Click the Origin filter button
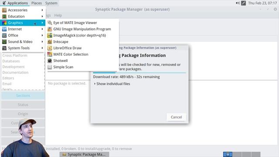 [x=23, y=114]
